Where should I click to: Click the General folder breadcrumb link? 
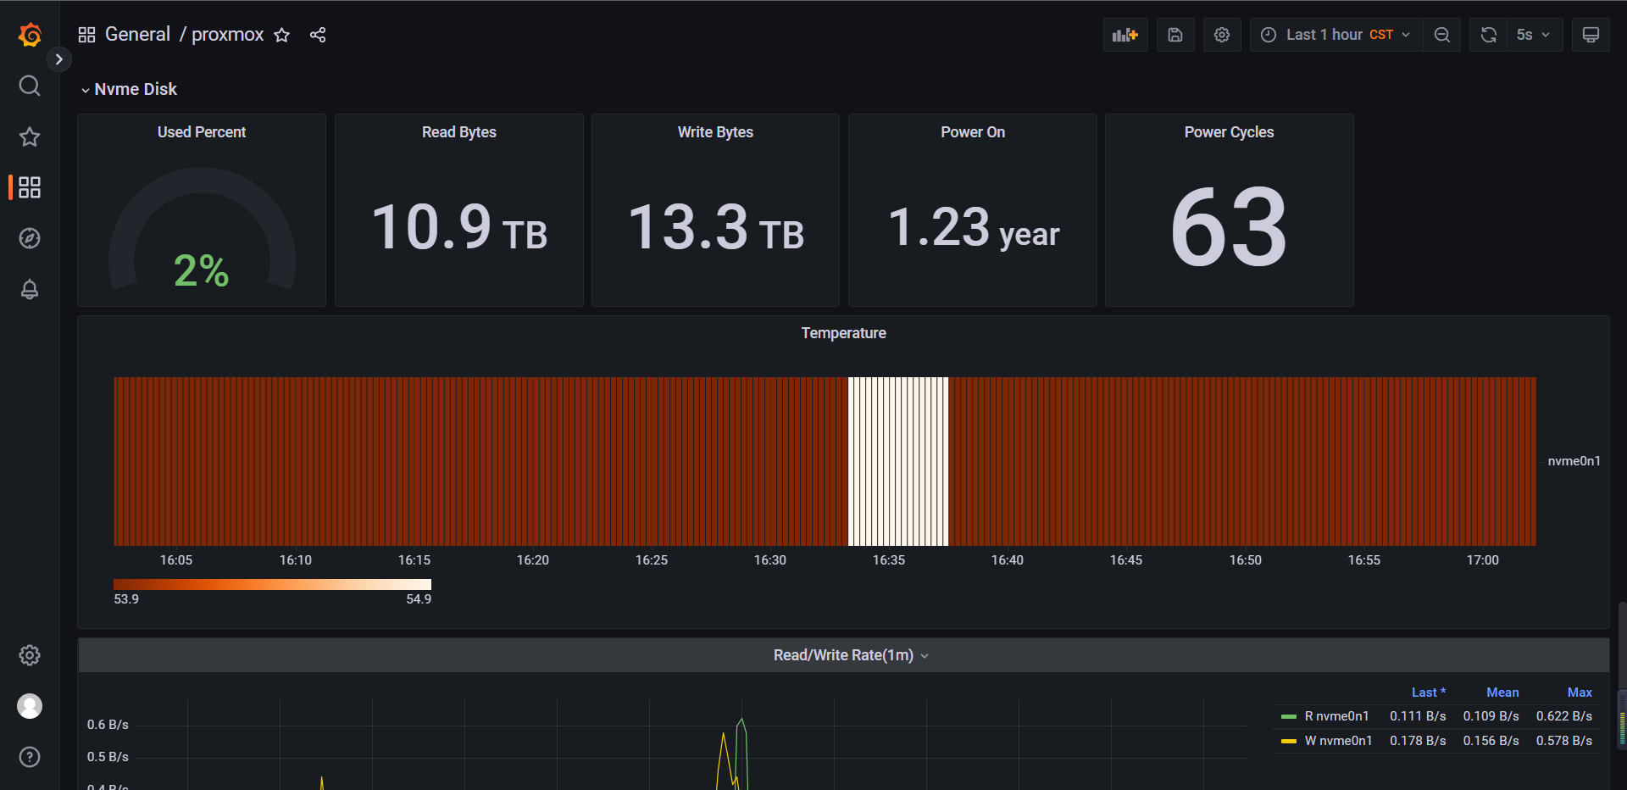[x=137, y=35]
